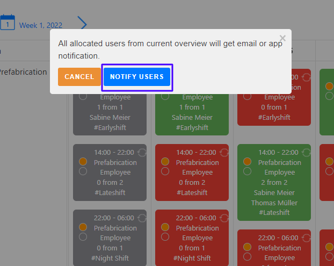This screenshot has width=334, height=266.
Task: Click the calendar date picker icon
Action: [x=7, y=23]
